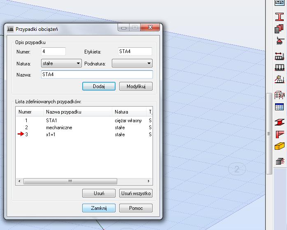Screen dimensions: 287x230
Task: Open the bar sections I-beam tool
Action: pyautogui.click(x=279, y=17)
